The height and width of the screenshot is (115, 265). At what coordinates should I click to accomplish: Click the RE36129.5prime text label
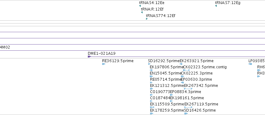tap(118, 61)
